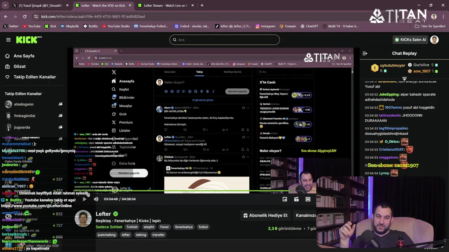Screen dimensions: 449x252
Task: Open a new browser tab
Action: click(202, 5)
